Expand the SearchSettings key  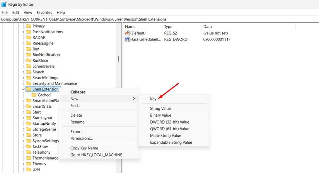(x=24, y=78)
